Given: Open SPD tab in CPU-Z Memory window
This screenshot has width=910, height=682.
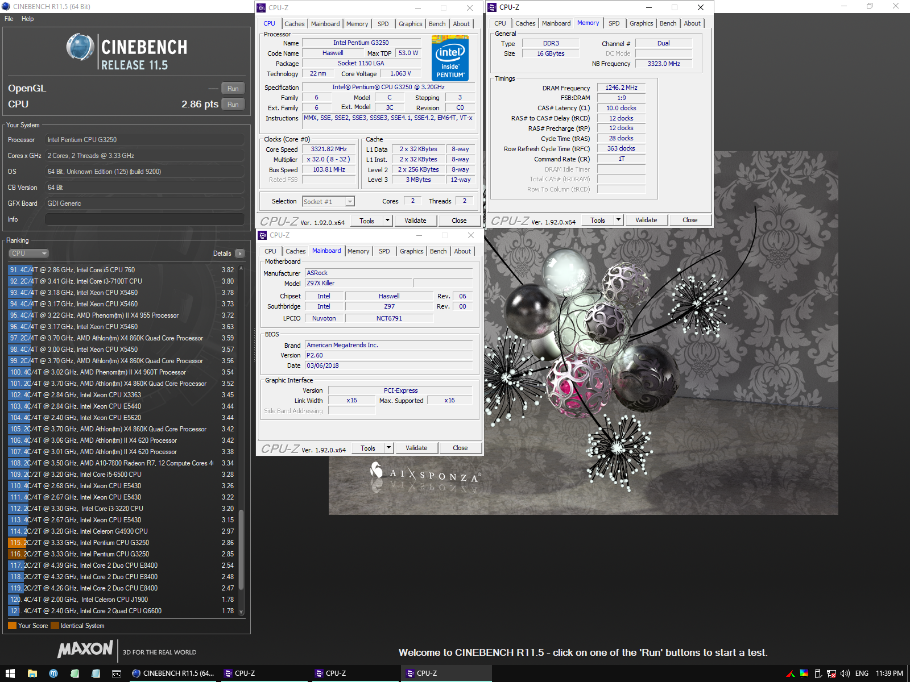Looking at the screenshot, I should coord(614,23).
